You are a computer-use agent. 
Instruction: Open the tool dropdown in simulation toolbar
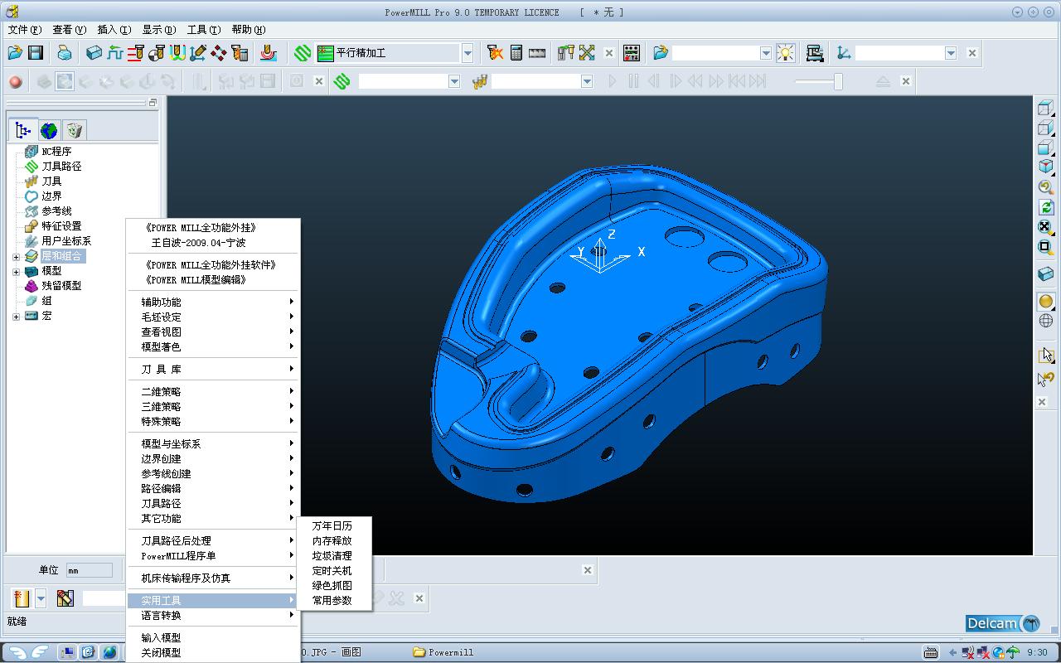(587, 81)
